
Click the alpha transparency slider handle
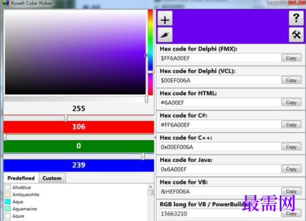pyautogui.click(x=146, y=99)
